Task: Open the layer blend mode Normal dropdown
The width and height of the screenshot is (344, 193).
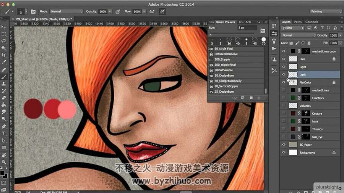Action: [299, 35]
